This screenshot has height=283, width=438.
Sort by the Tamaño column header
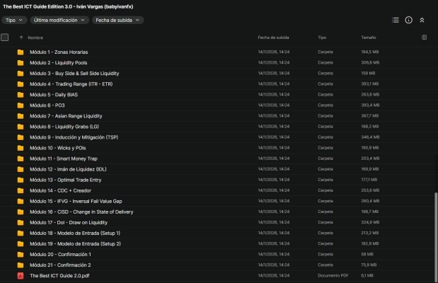coord(369,37)
